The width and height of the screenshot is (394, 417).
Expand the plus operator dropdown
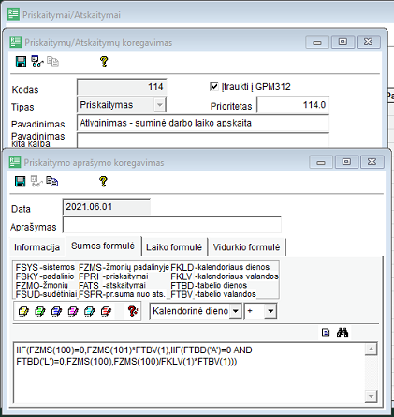pos(270,311)
